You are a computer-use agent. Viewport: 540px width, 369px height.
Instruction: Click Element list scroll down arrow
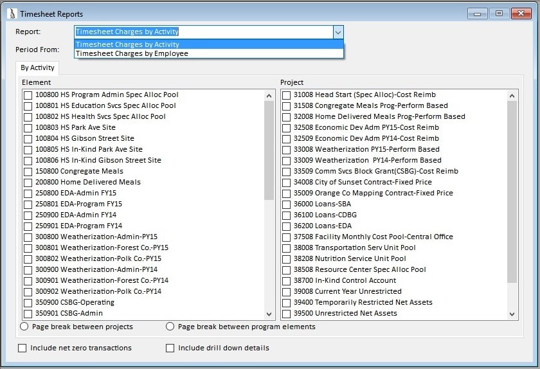pyautogui.click(x=269, y=314)
